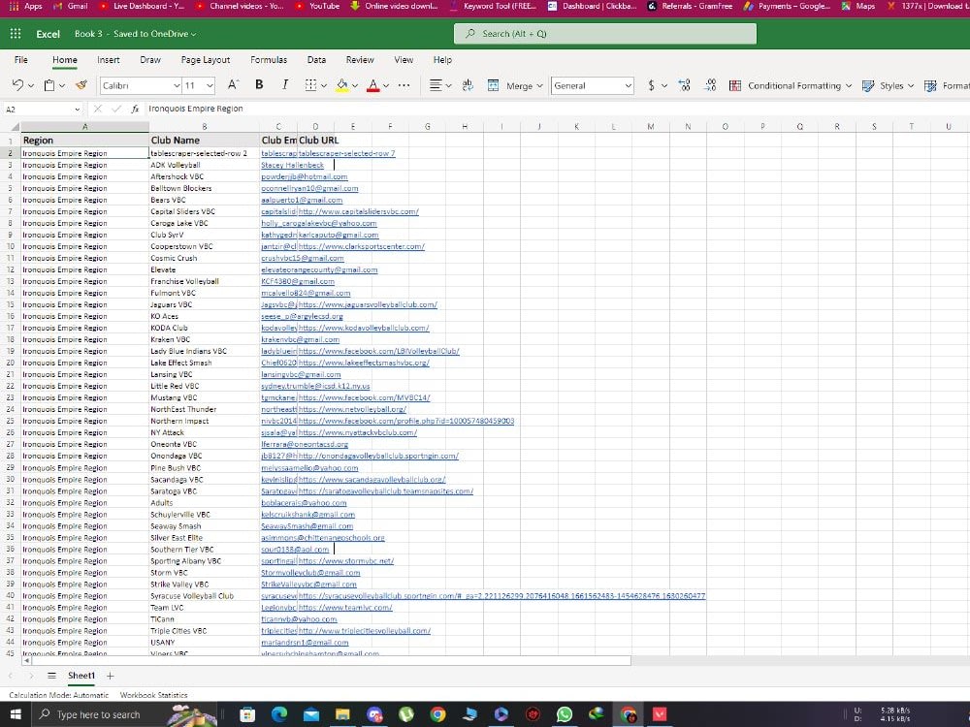Apply yellow fill color bucket

[x=342, y=85]
